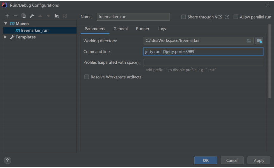Click the vertical scrollbar on the right
Screen dimensions: 274x168
tap(270, 61)
